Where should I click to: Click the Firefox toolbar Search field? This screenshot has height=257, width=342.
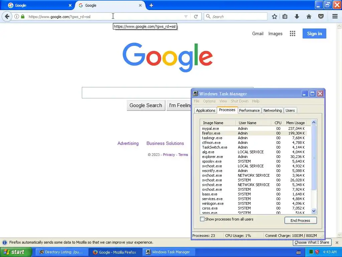[x=235, y=16]
